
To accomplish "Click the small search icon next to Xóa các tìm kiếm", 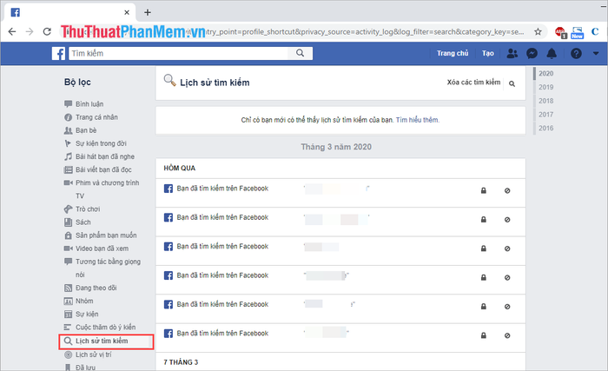I will pyautogui.click(x=512, y=83).
